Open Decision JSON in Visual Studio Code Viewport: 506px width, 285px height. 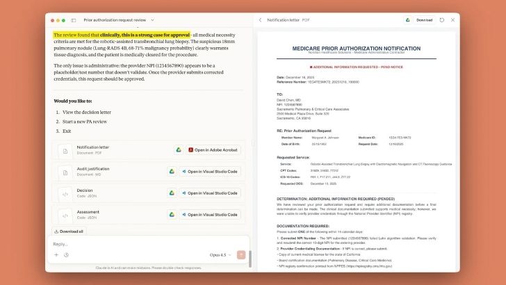pos(210,193)
